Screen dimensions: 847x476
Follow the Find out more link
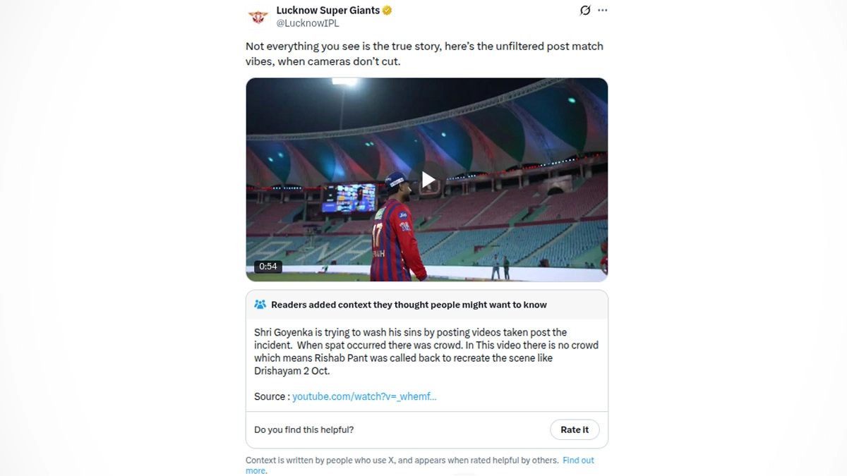[x=578, y=460]
